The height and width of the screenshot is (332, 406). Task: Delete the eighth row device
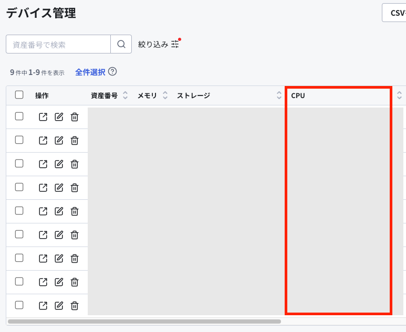(x=75, y=282)
